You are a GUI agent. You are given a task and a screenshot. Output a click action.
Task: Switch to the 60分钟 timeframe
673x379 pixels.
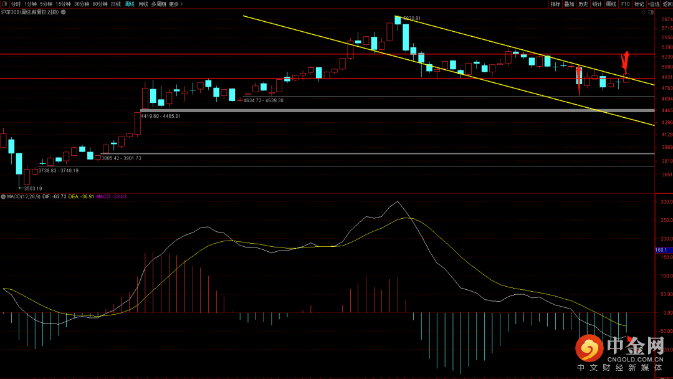coord(100,4)
